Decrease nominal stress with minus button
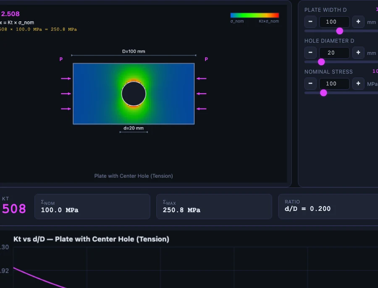The width and height of the screenshot is (378, 288). click(x=310, y=84)
